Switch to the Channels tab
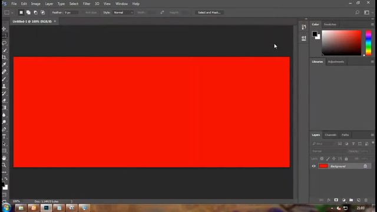The height and width of the screenshot is (212, 377). [x=330, y=135]
